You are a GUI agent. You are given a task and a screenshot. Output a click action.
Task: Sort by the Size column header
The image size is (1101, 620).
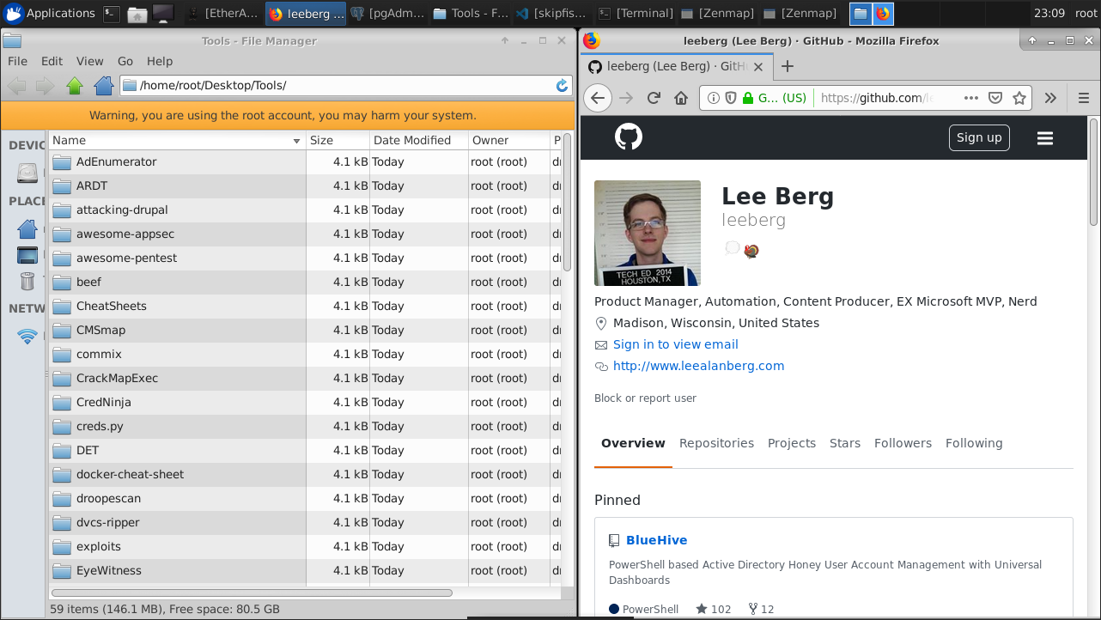point(338,140)
